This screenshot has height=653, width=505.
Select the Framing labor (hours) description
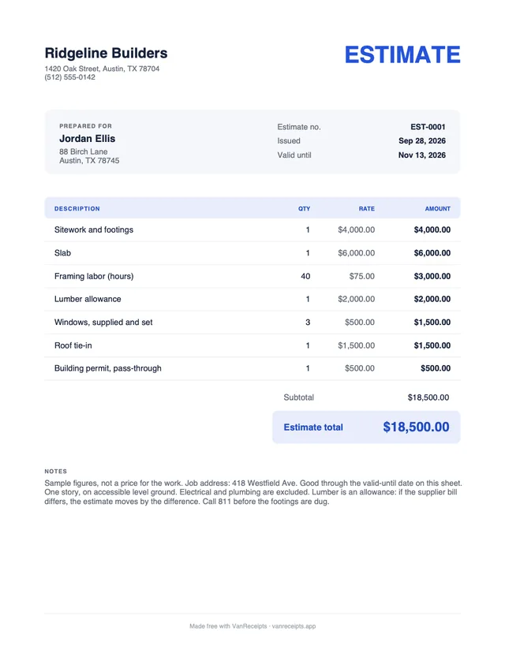tap(94, 276)
